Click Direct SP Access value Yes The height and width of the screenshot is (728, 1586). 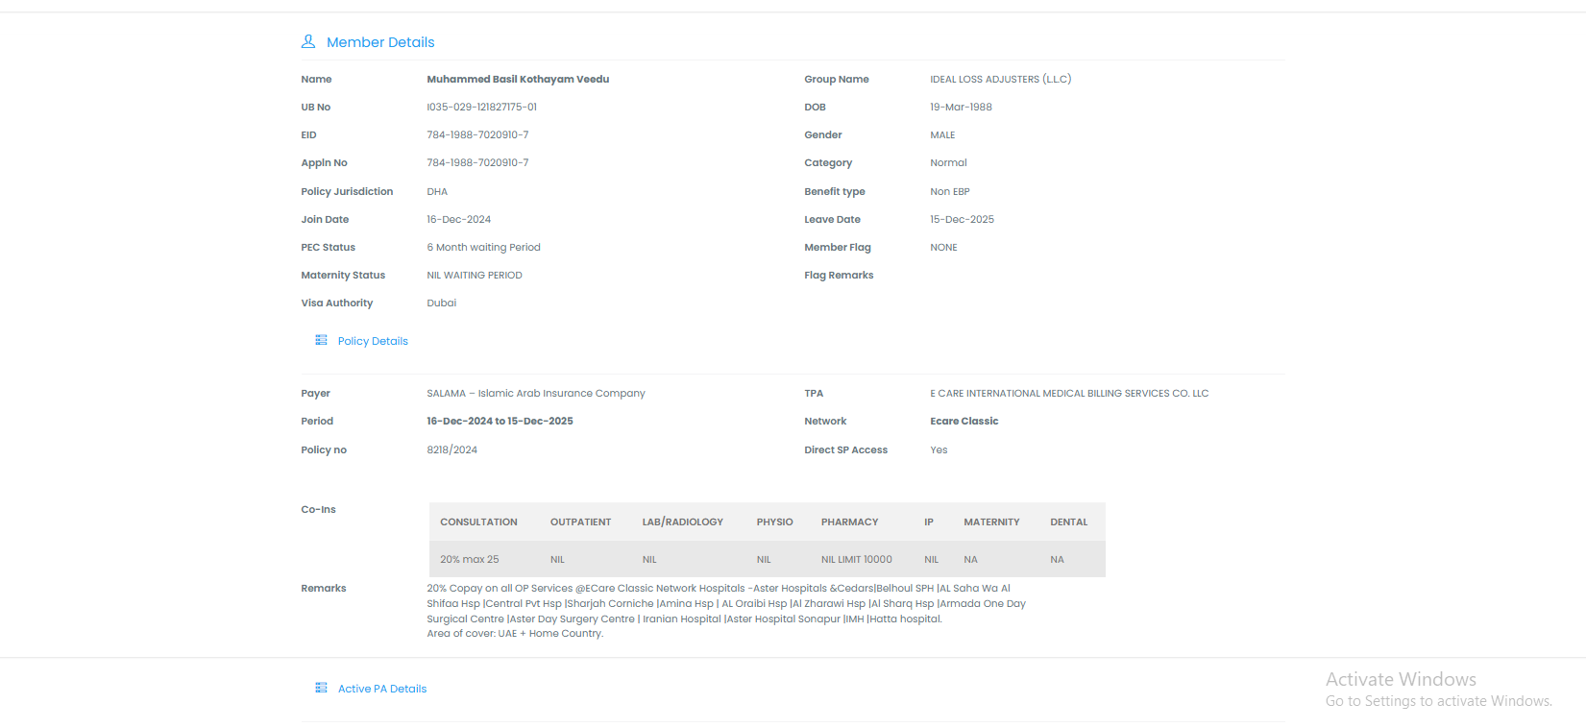click(939, 449)
